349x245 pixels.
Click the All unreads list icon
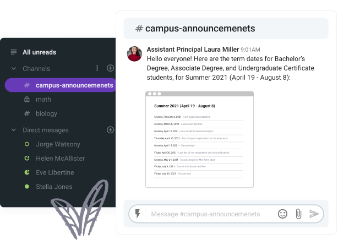tap(14, 52)
